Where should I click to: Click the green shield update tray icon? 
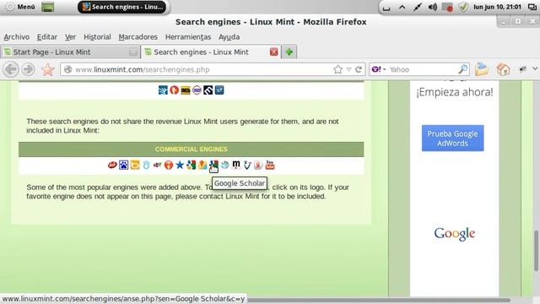pos(463,7)
